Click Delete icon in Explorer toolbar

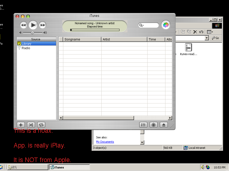(x=195, y=32)
